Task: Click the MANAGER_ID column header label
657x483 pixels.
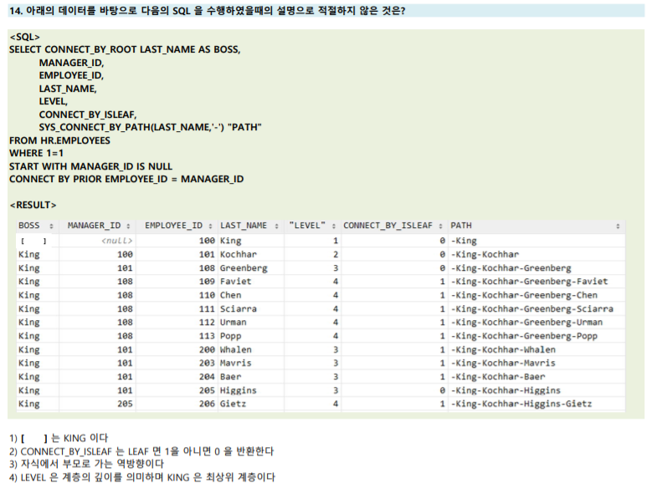Action: pos(94,226)
